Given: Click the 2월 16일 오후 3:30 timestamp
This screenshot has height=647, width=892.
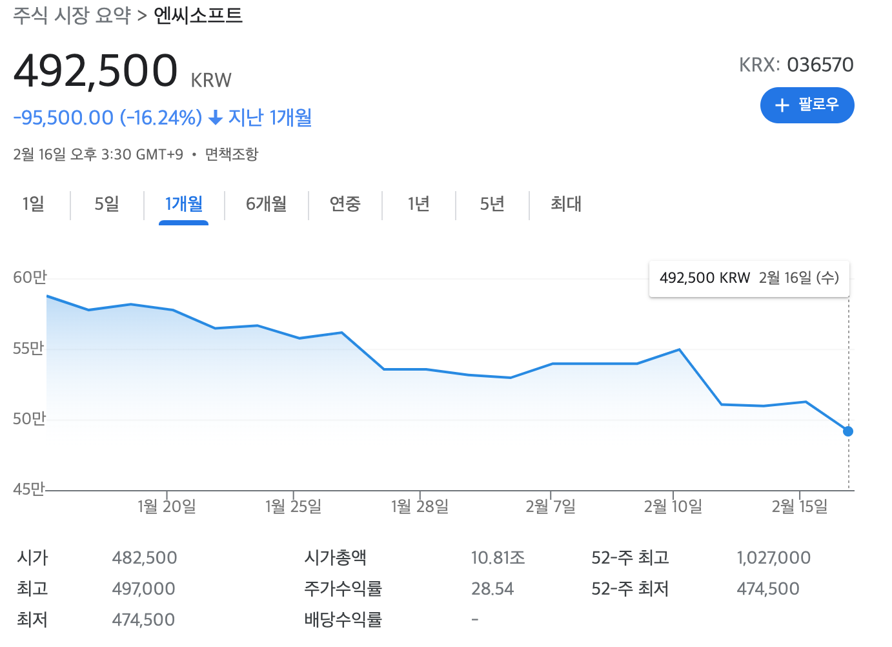Looking at the screenshot, I should click(98, 154).
